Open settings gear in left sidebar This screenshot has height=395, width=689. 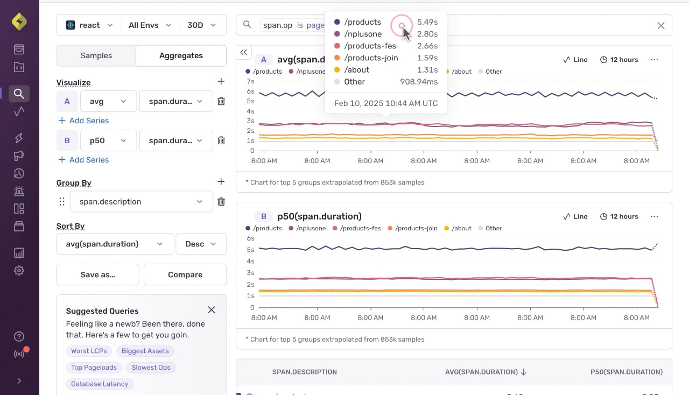19,271
